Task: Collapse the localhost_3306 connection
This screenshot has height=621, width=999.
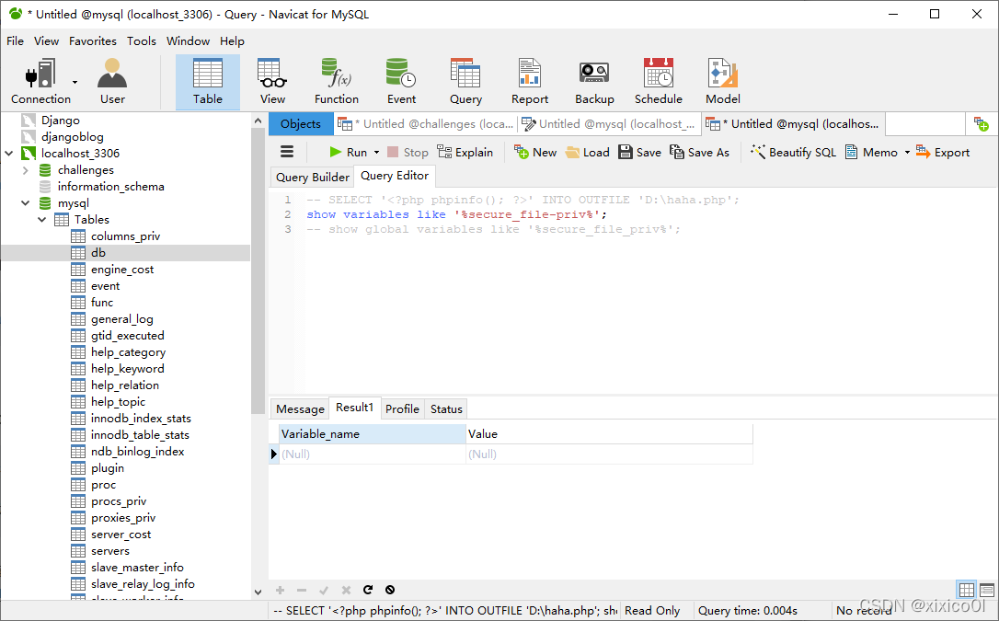Action: tap(9, 154)
